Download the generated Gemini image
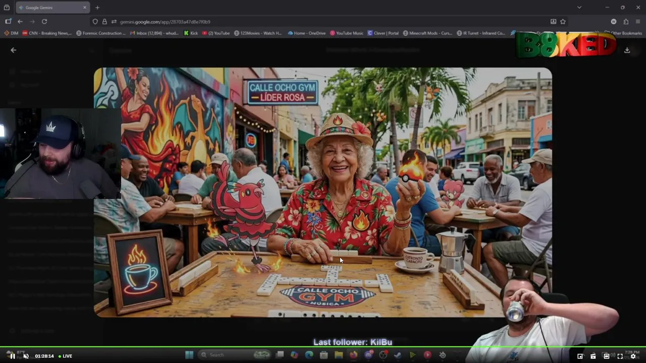The height and width of the screenshot is (363, 646). click(627, 50)
